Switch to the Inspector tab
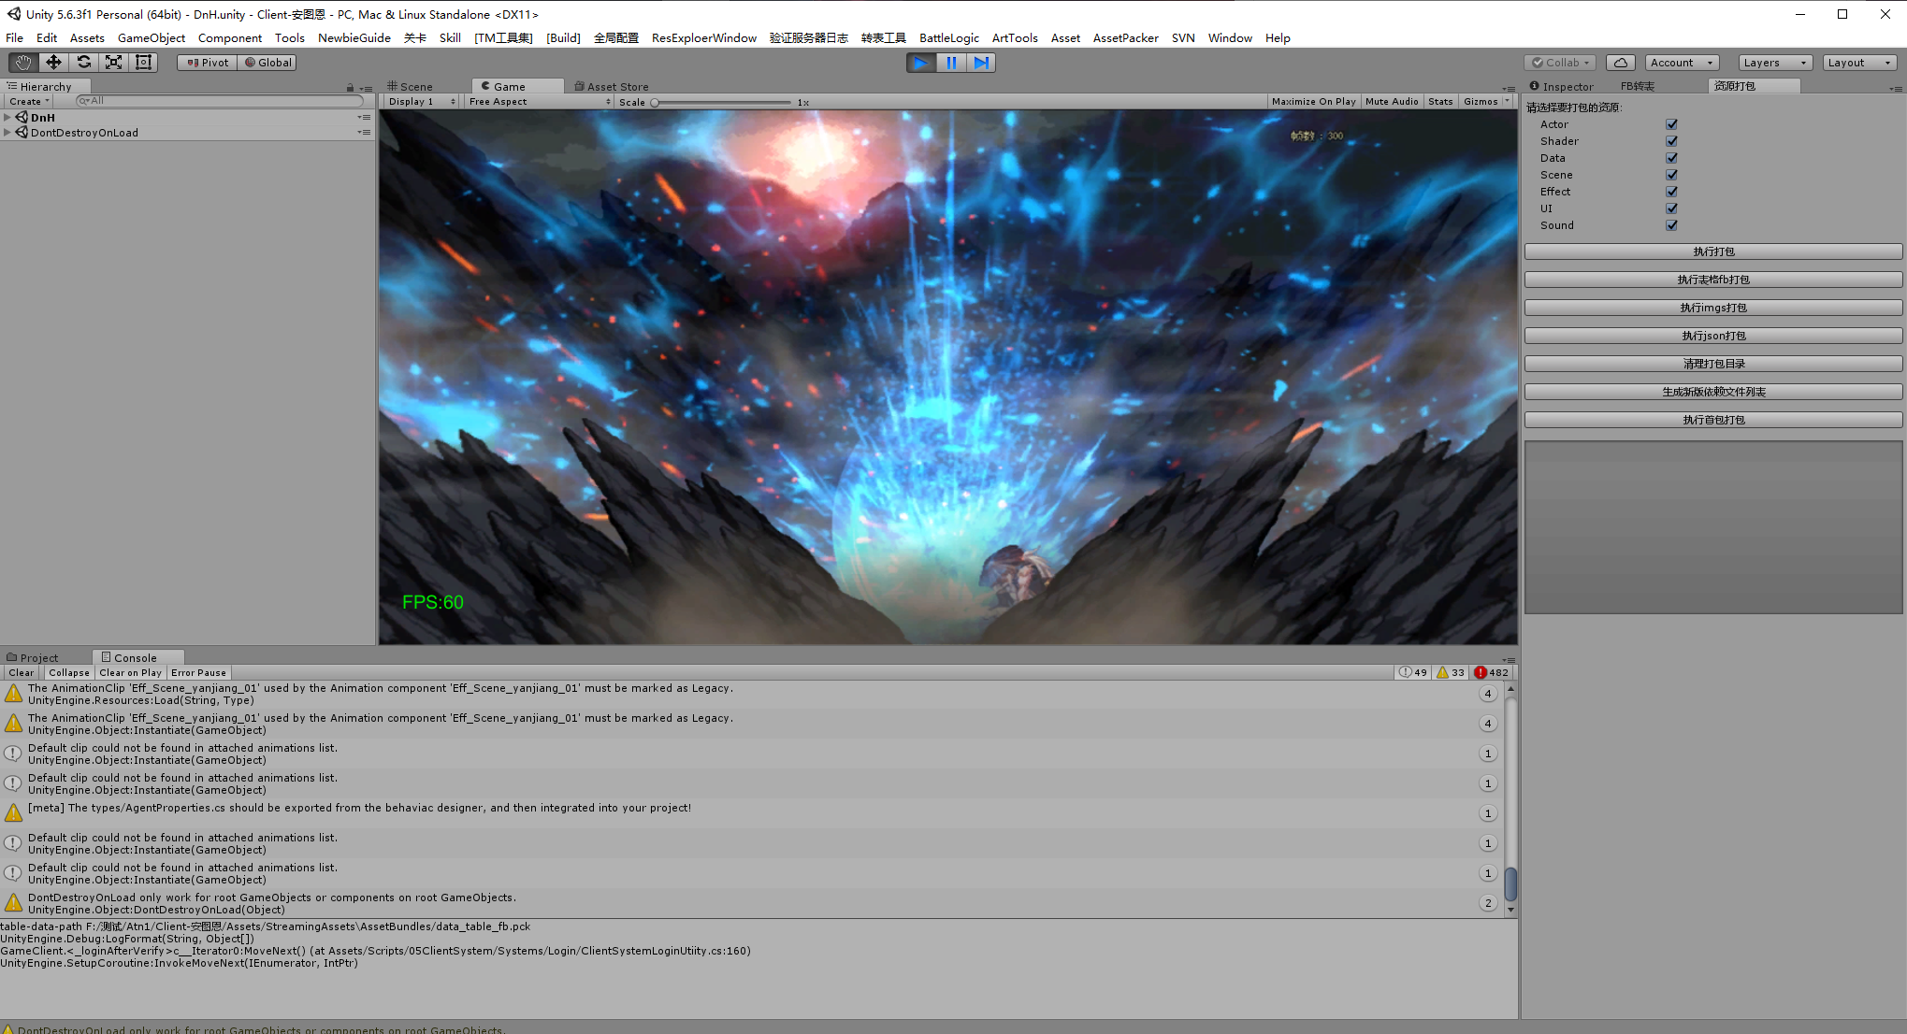Image resolution: width=1907 pixels, height=1034 pixels. (1562, 86)
